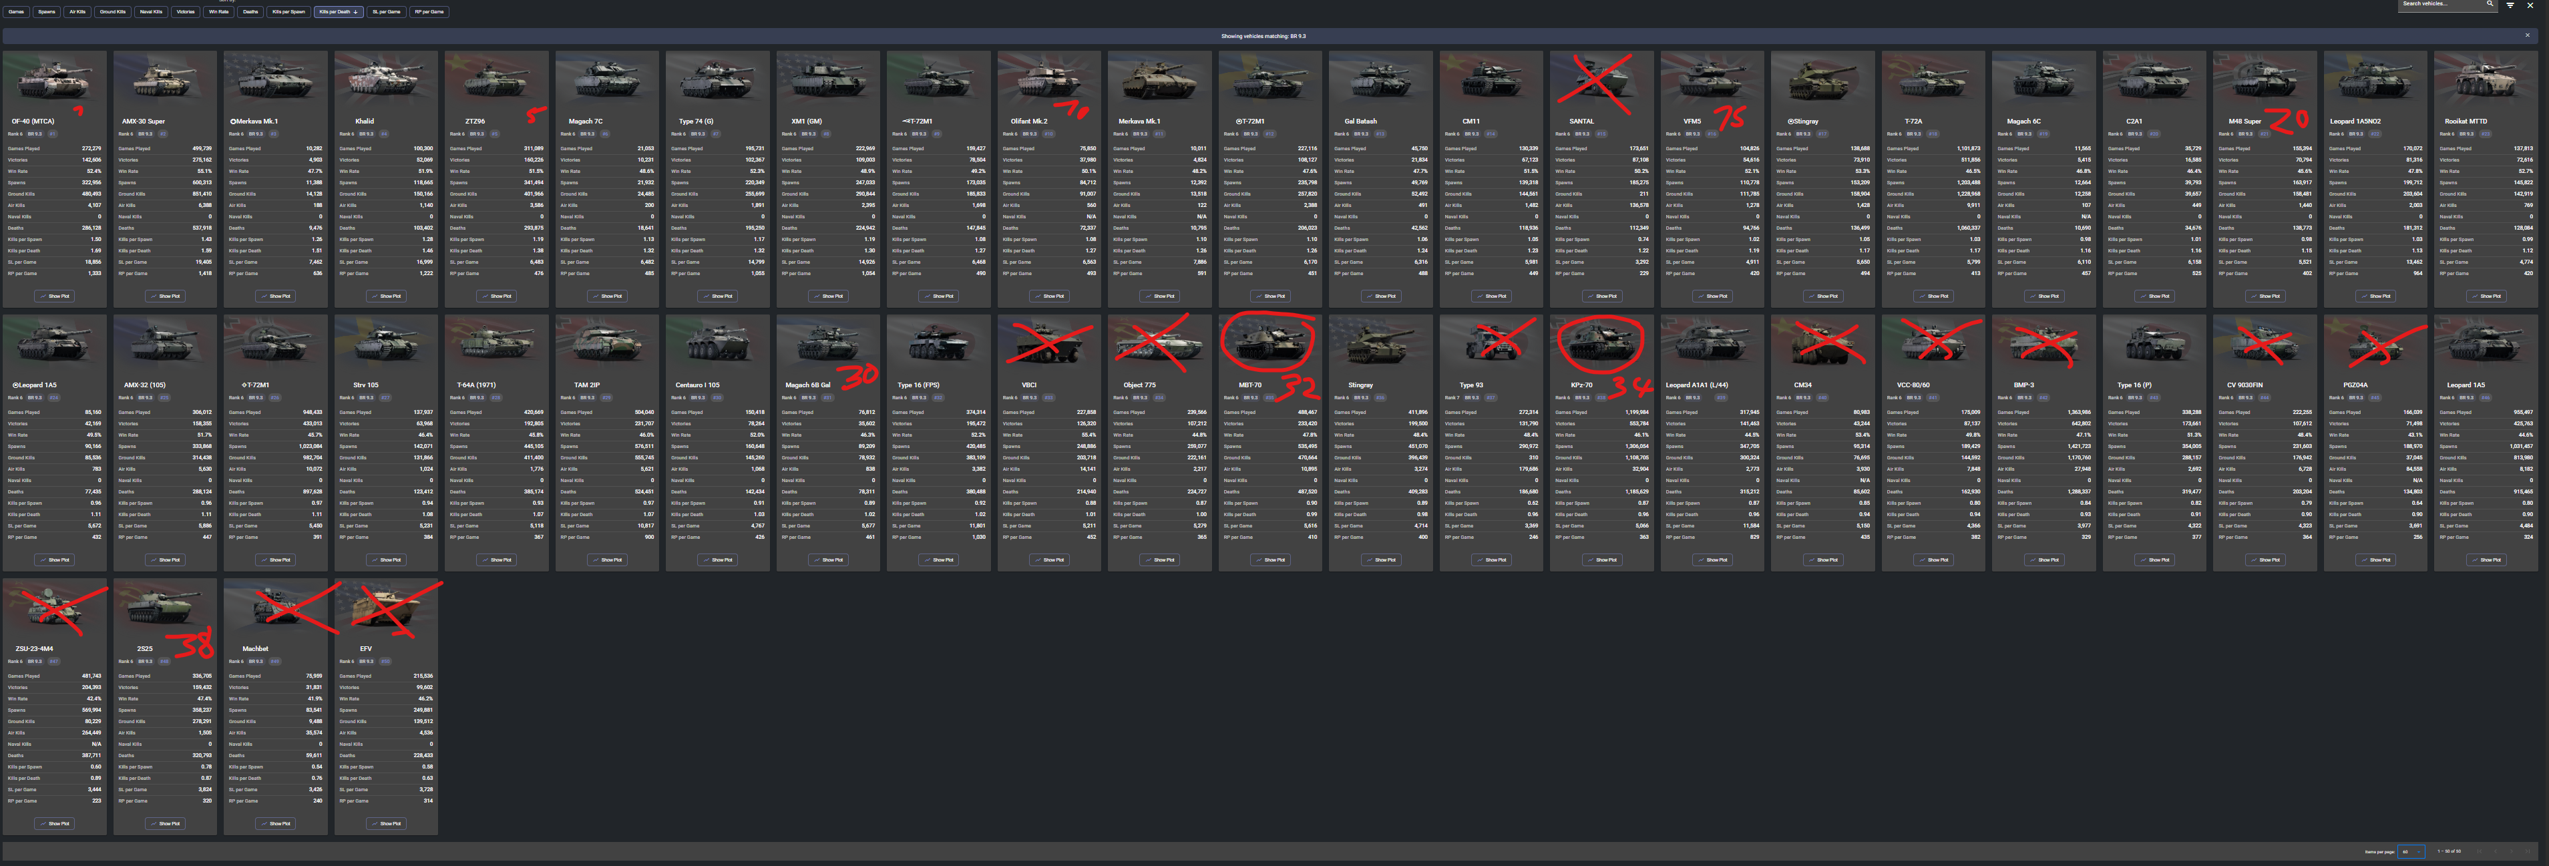Click the OF-40 (MTCA) tank image
This screenshot has width=2549, height=866.
(54, 81)
